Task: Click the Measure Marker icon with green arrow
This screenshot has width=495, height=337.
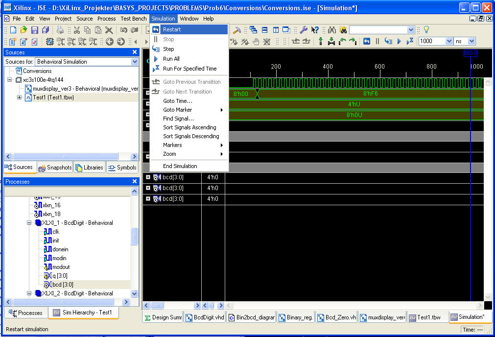Action: 331,41
